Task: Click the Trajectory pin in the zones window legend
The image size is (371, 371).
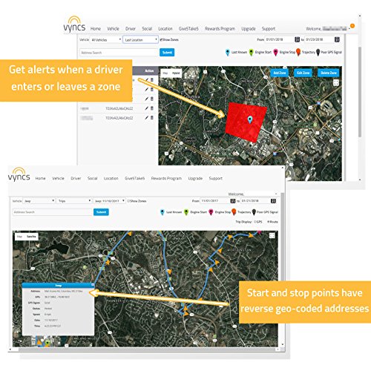Action: click(298, 52)
